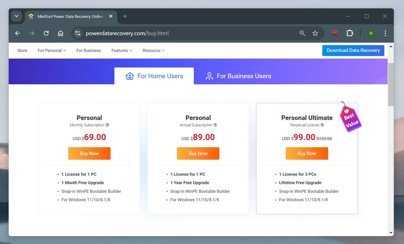This screenshot has height=244, width=404.
Task: Click the SEO extension icon
Action: (335, 33)
